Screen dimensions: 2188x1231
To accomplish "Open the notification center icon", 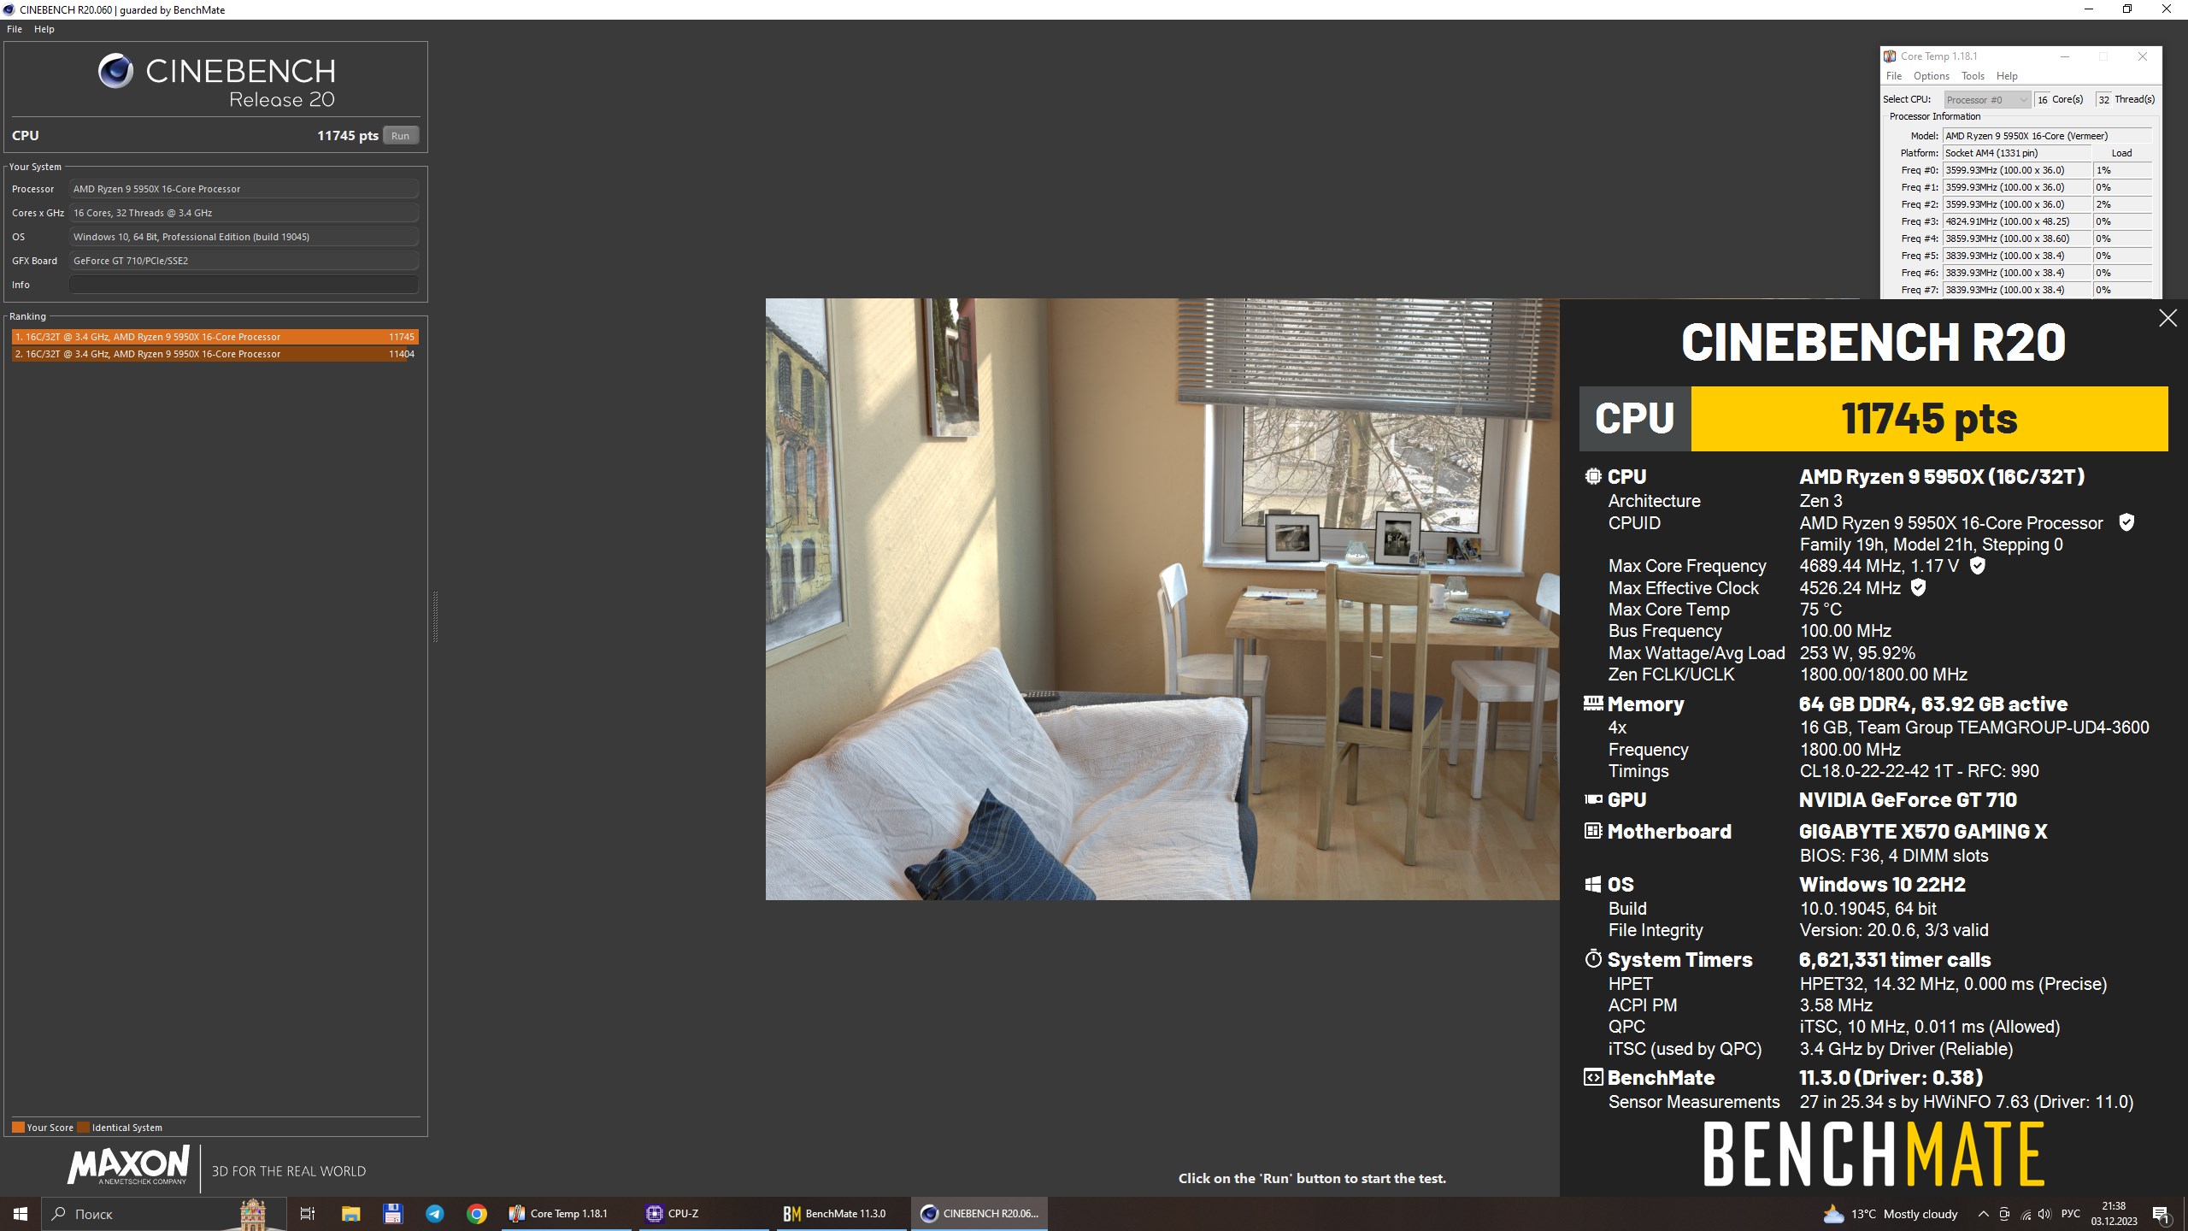I will (x=2162, y=1214).
